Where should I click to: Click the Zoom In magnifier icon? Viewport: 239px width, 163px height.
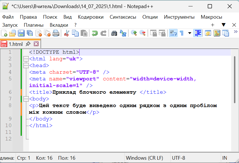134,33
